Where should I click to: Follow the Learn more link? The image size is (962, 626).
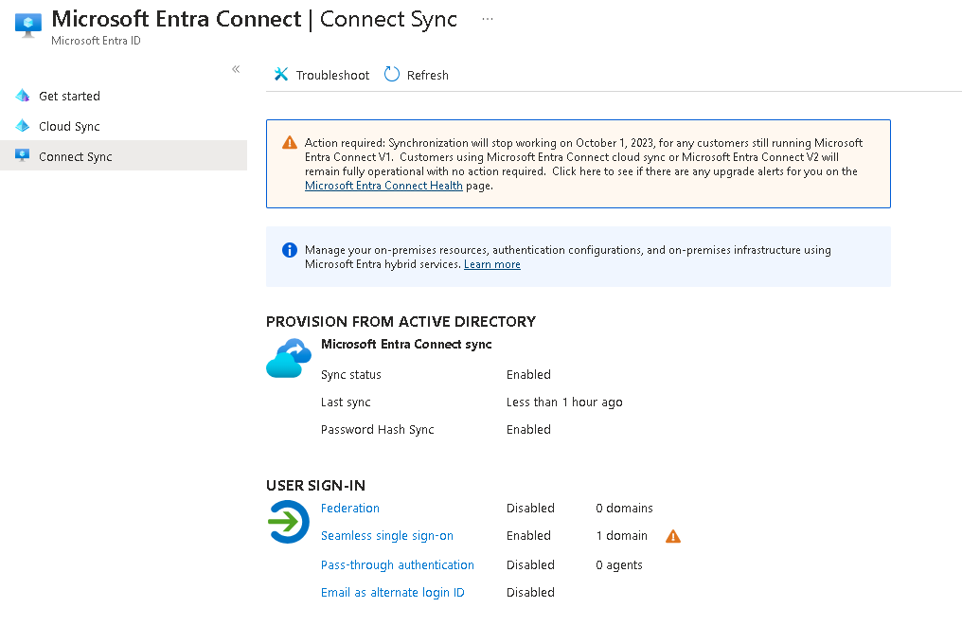pos(492,264)
